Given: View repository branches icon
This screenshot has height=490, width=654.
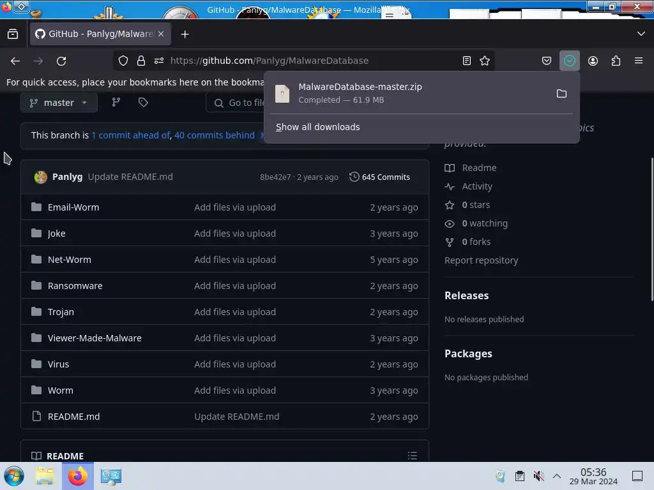Looking at the screenshot, I should pos(116,102).
